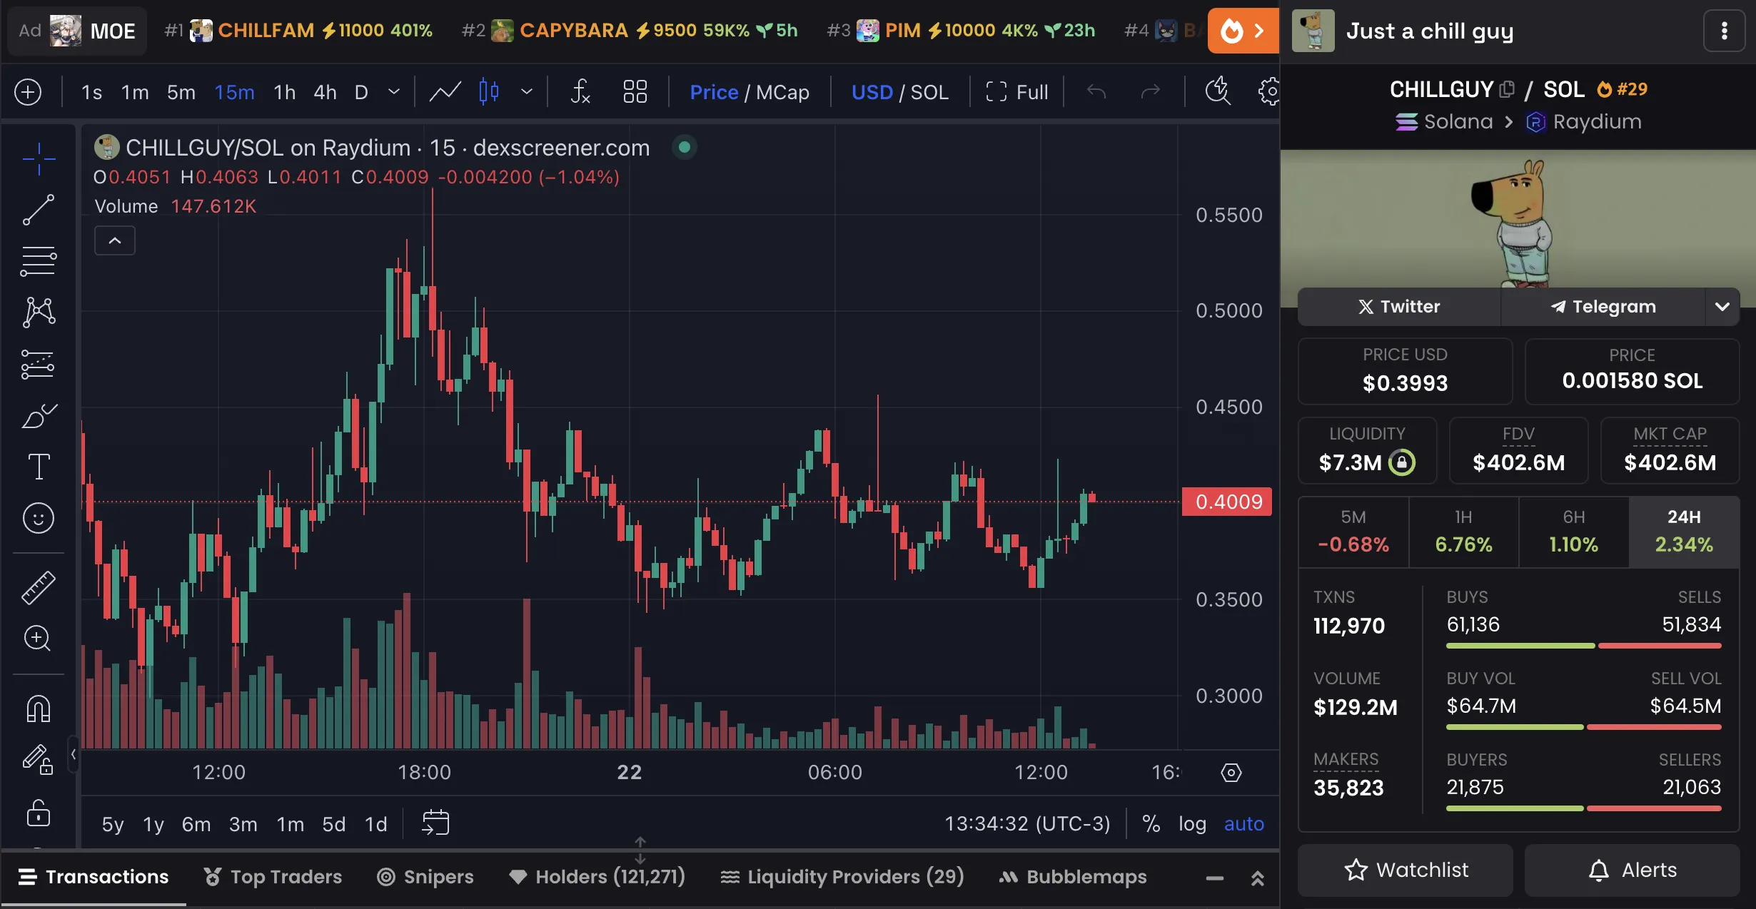1756x909 pixels.
Task: Select the candlestick chart type icon
Action: click(489, 92)
